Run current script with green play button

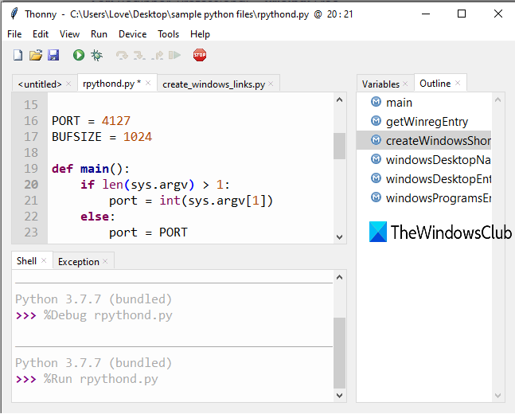pos(79,55)
